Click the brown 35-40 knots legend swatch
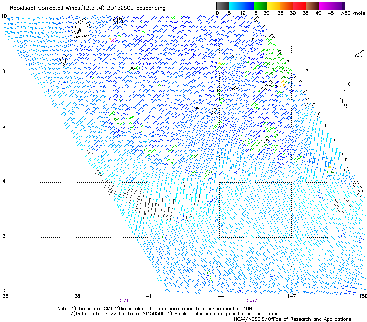The image size is (367, 322). (x=312, y=6)
